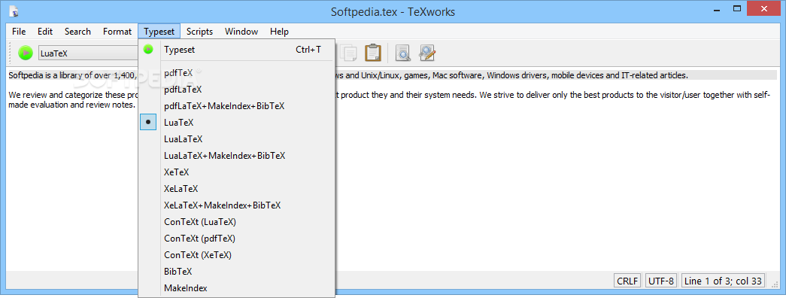786x298 pixels.
Task: Choose XeLaTeX+MakeIndex+BibTeX option
Action: [236, 205]
